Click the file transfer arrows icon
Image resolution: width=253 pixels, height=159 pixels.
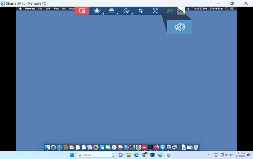tap(140, 11)
